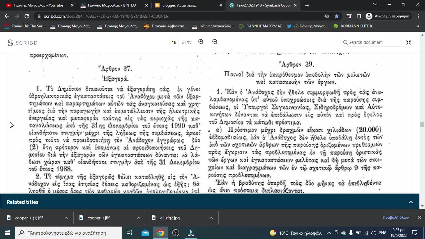This screenshot has height=239, width=425.
Task: Open the (2) Γιάννης Μαγου... Twitter bookmark
Action: point(307,26)
